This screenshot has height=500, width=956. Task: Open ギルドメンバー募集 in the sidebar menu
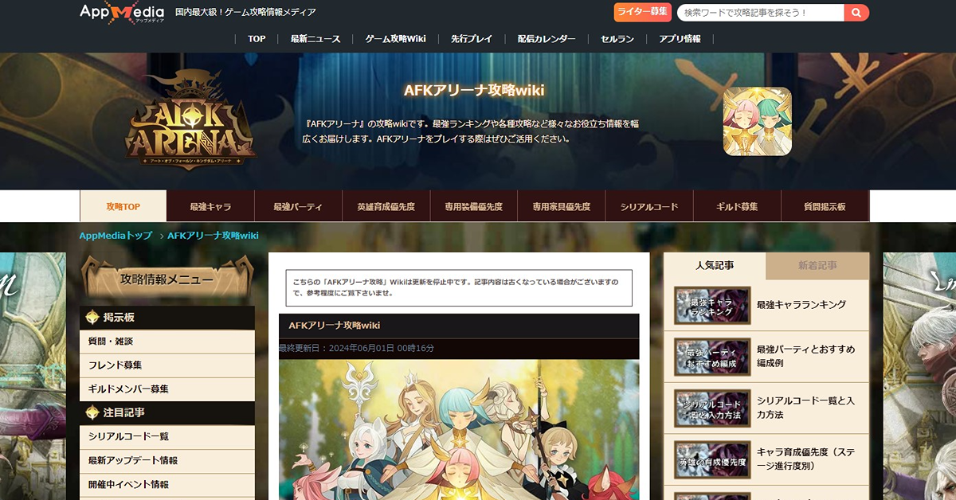pos(167,389)
